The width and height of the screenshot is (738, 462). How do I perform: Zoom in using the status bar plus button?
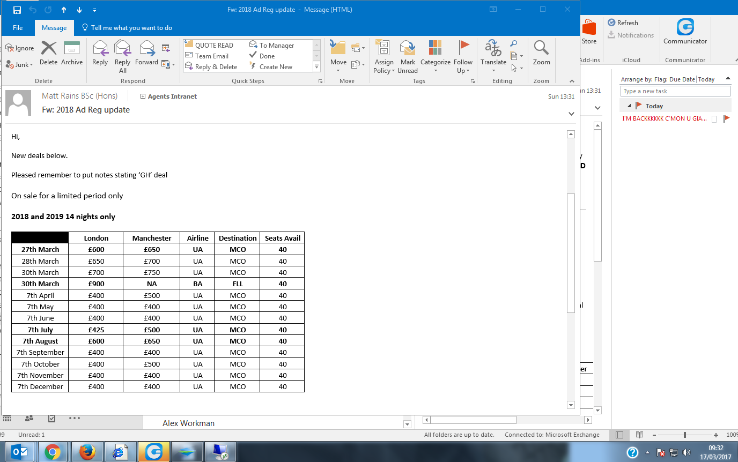(x=716, y=435)
